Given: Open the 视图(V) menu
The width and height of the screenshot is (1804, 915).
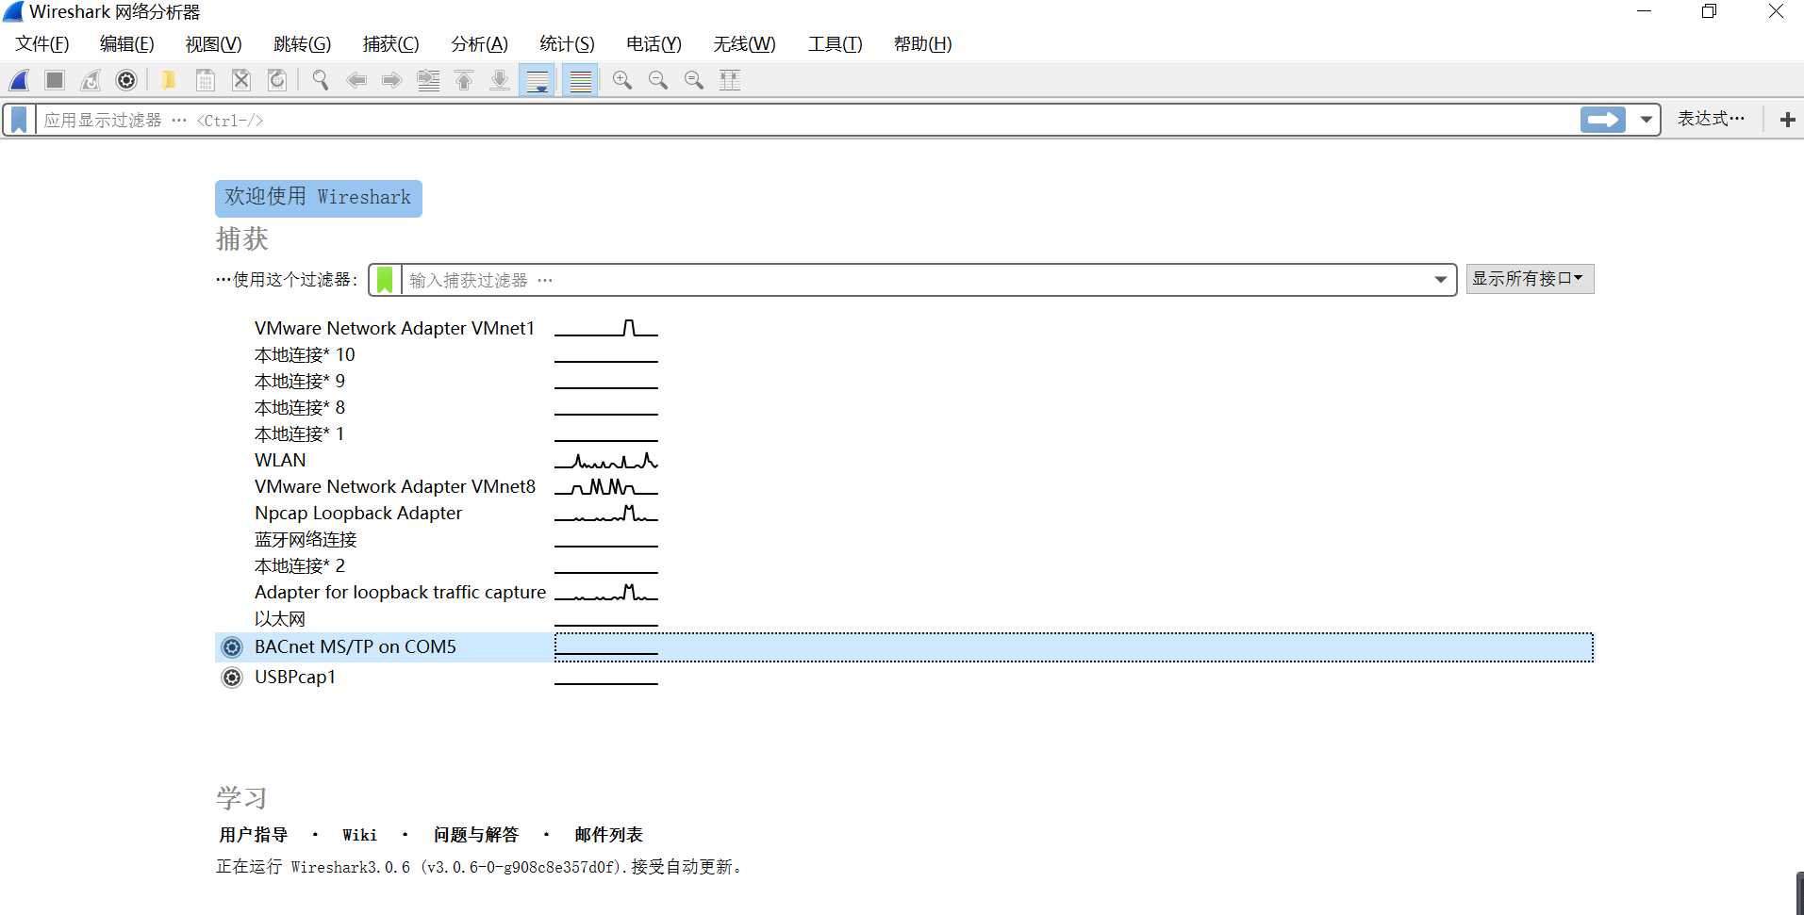Looking at the screenshot, I should click(x=214, y=44).
